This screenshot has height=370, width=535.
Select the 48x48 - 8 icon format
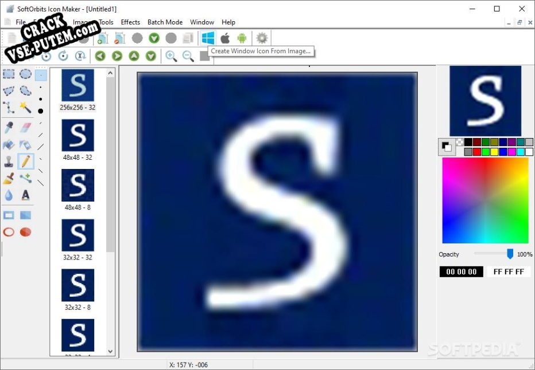pos(78,190)
